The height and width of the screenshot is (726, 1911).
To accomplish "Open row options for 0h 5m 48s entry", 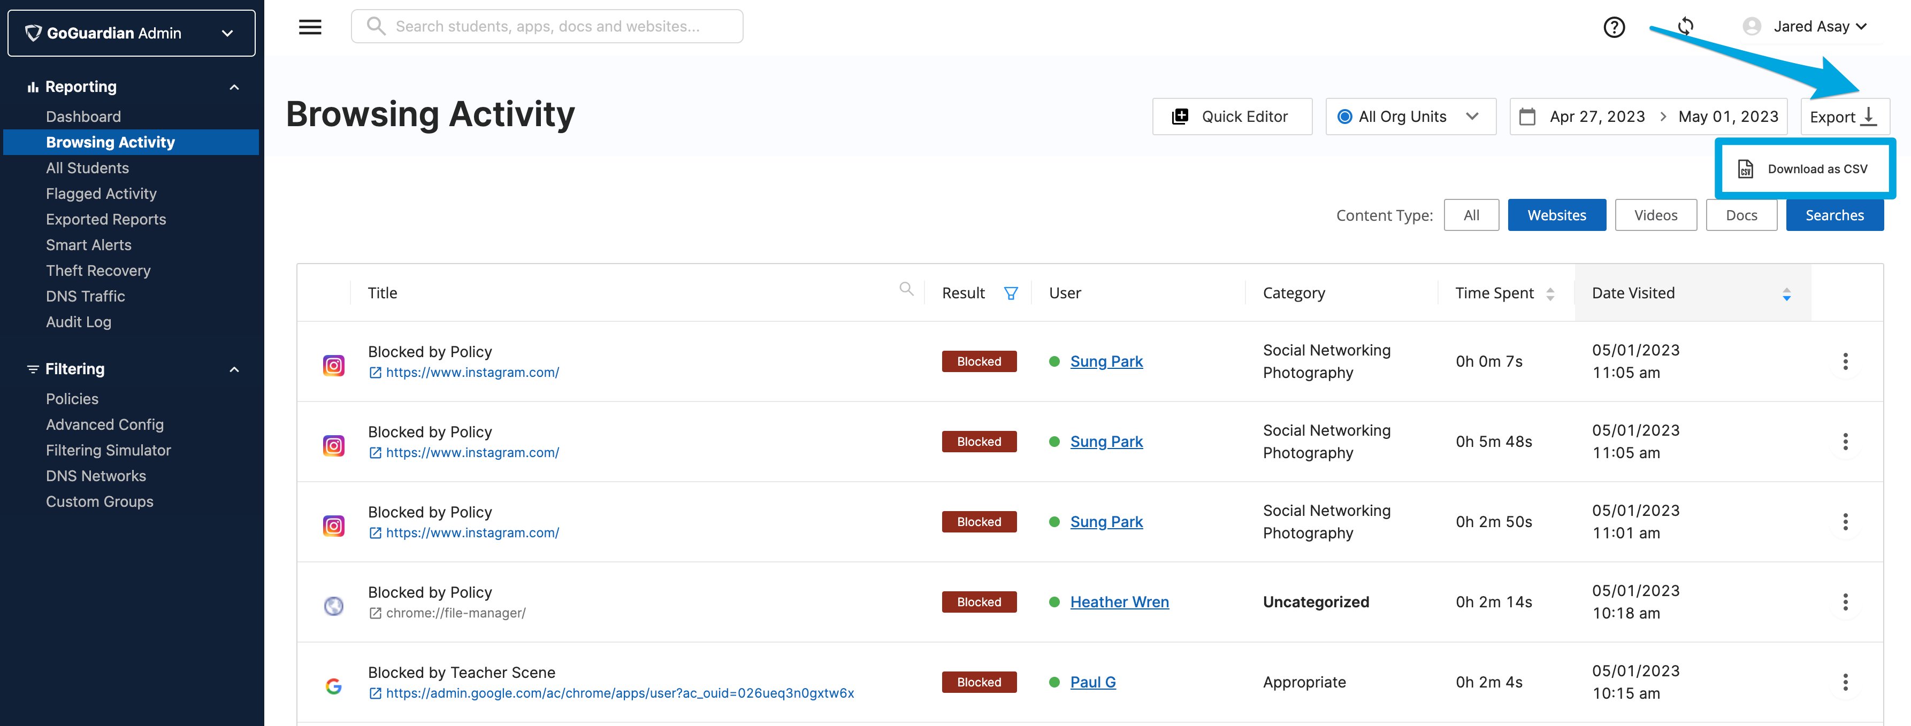I will click(1845, 441).
